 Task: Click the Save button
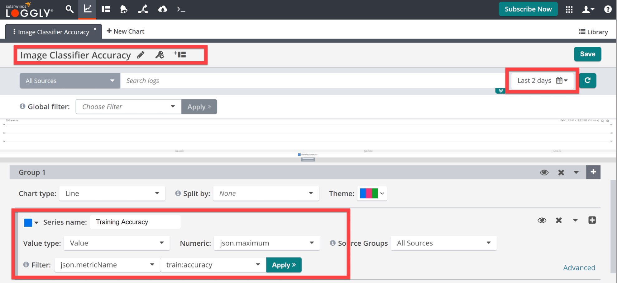tap(587, 54)
